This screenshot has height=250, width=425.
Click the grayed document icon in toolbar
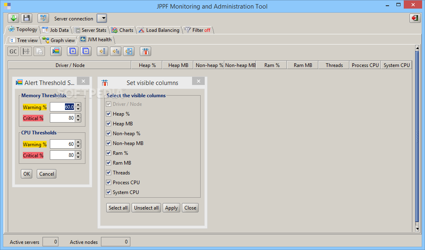point(39,51)
